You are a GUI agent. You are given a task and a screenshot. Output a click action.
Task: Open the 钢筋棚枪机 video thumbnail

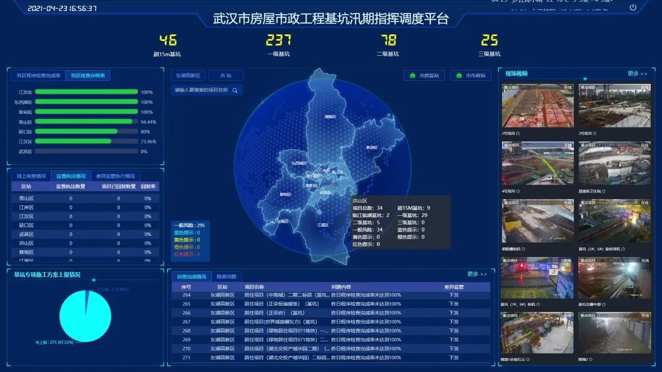tap(538, 221)
